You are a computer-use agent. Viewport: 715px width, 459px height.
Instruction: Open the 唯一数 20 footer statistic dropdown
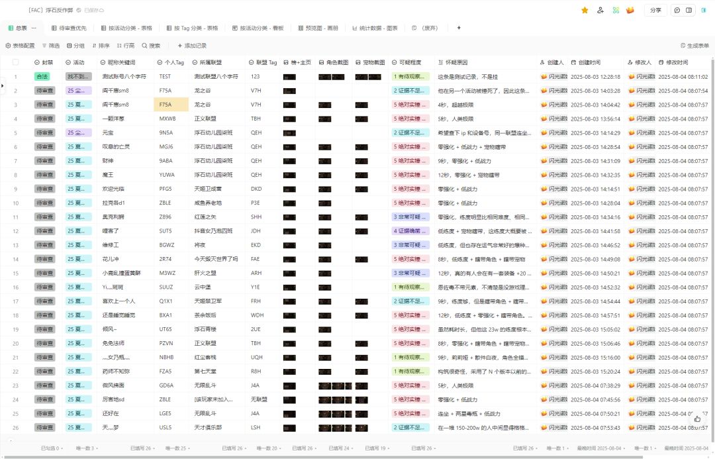268,448
